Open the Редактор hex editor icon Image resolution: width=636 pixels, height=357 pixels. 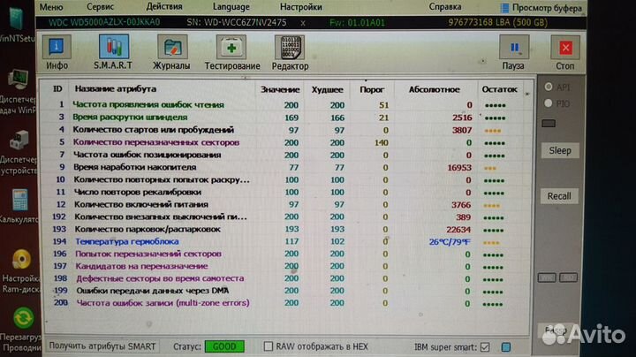coord(290,51)
